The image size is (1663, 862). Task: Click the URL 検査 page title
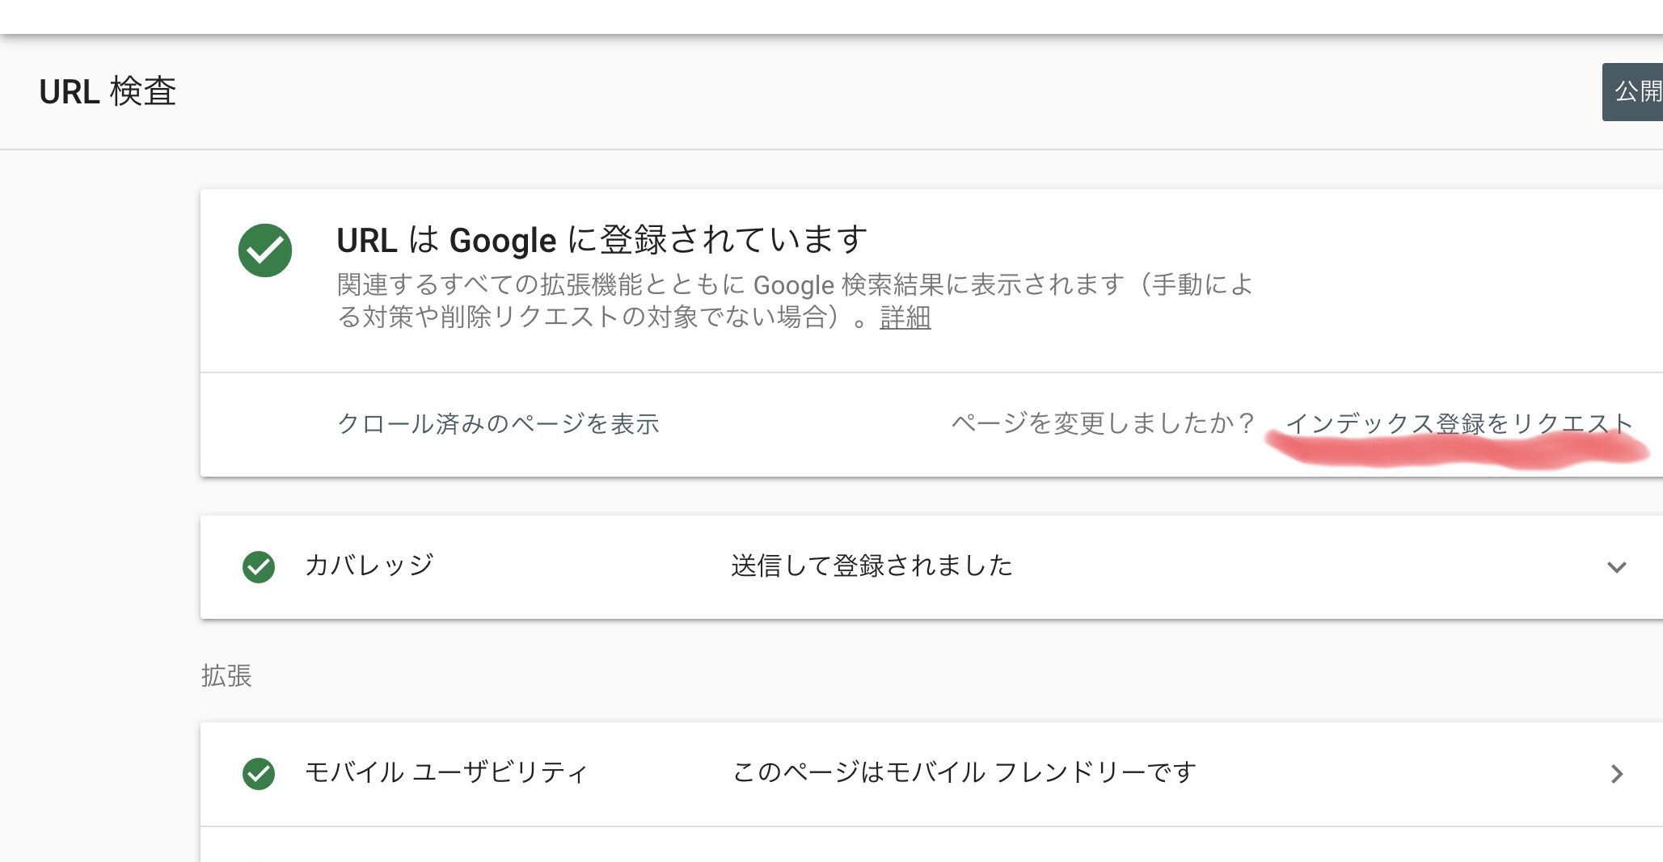click(108, 91)
